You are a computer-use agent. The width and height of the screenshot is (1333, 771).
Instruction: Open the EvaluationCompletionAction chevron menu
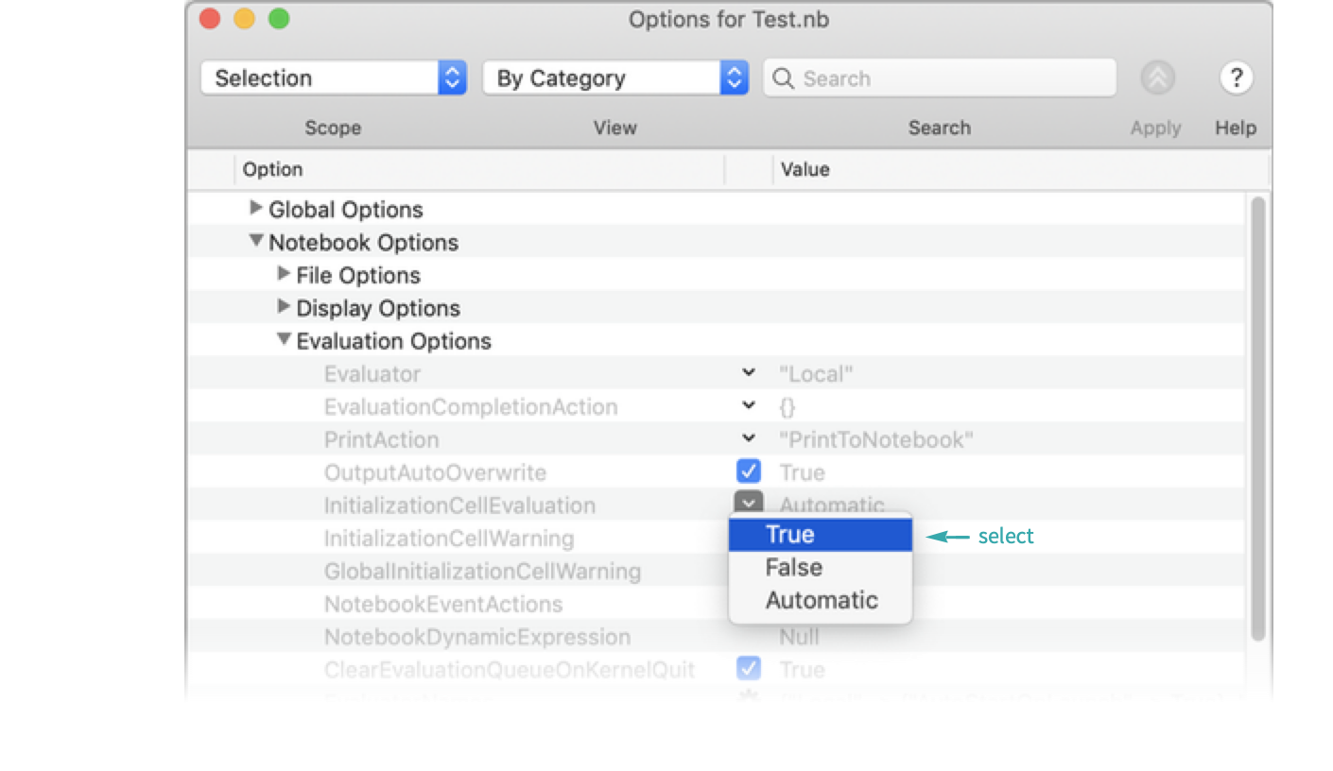point(749,406)
